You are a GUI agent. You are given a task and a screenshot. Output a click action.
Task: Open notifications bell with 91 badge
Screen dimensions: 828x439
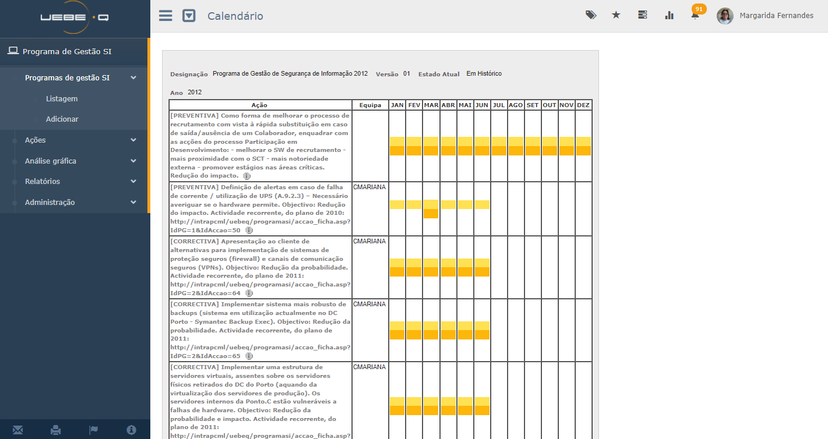pos(695,15)
